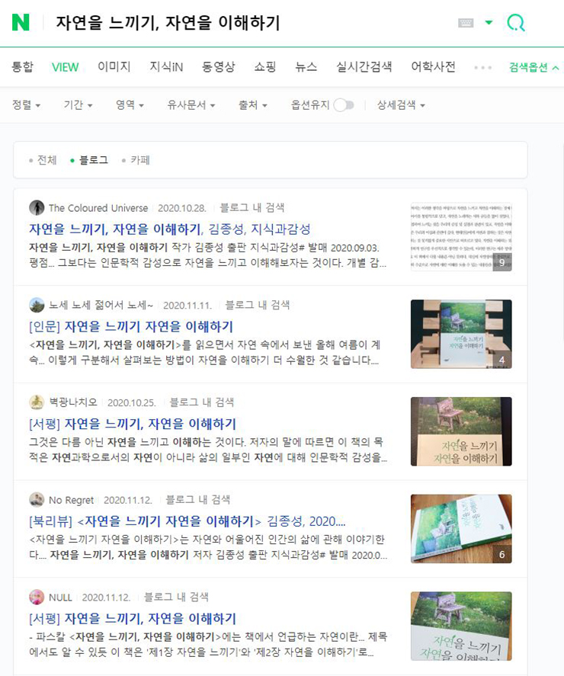
Task: Toggle the 옵션유지 switch
Action: pos(344,105)
